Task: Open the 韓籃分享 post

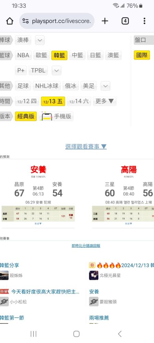Action: click(9, 265)
